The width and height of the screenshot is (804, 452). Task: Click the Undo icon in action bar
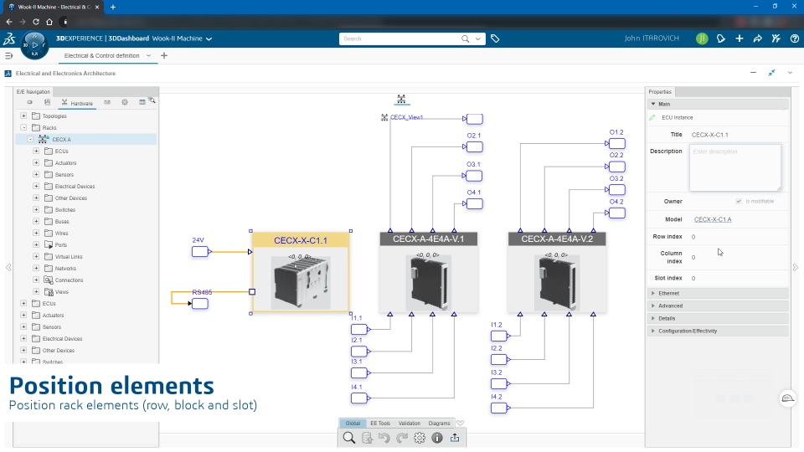pyautogui.click(x=384, y=438)
